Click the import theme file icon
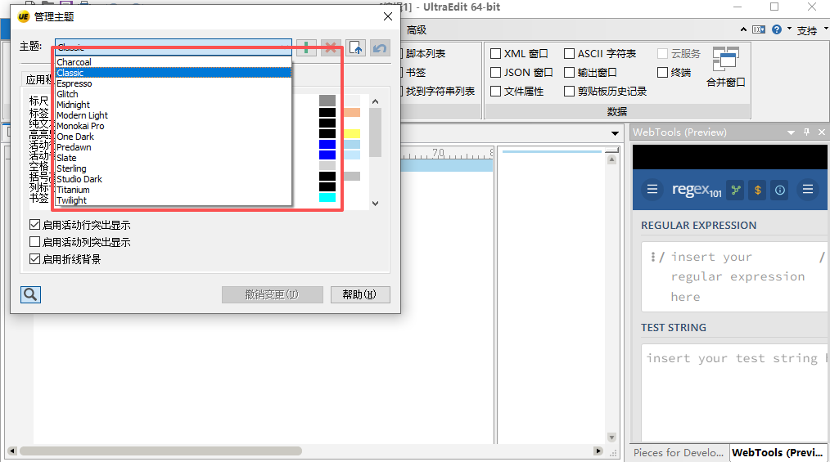Screen dimensions: 830x462 tap(356, 48)
